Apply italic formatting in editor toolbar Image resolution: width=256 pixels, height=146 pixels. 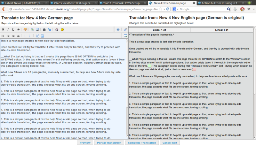(x=8, y=29)
